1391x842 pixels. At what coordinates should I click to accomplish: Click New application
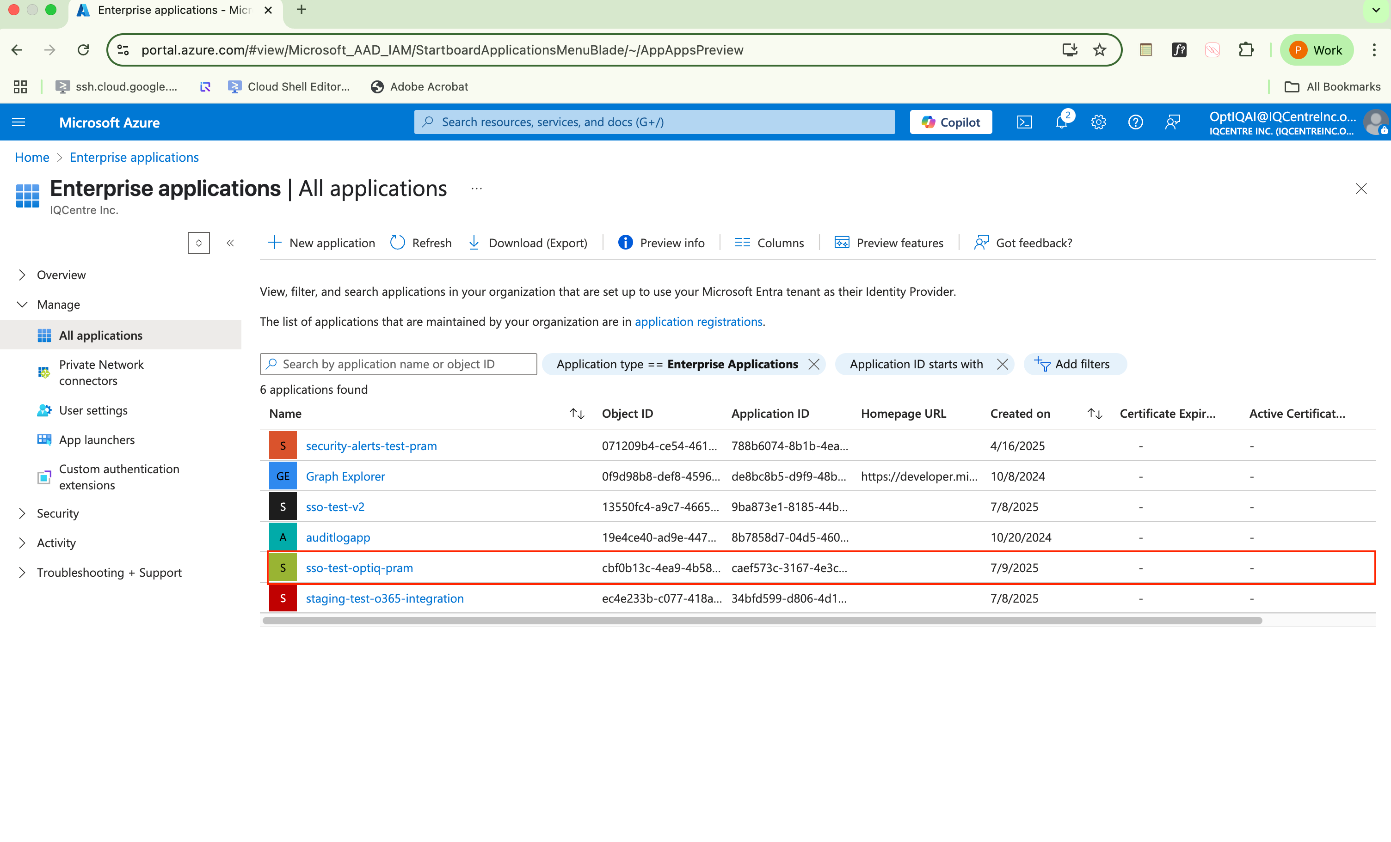[320, 243]
